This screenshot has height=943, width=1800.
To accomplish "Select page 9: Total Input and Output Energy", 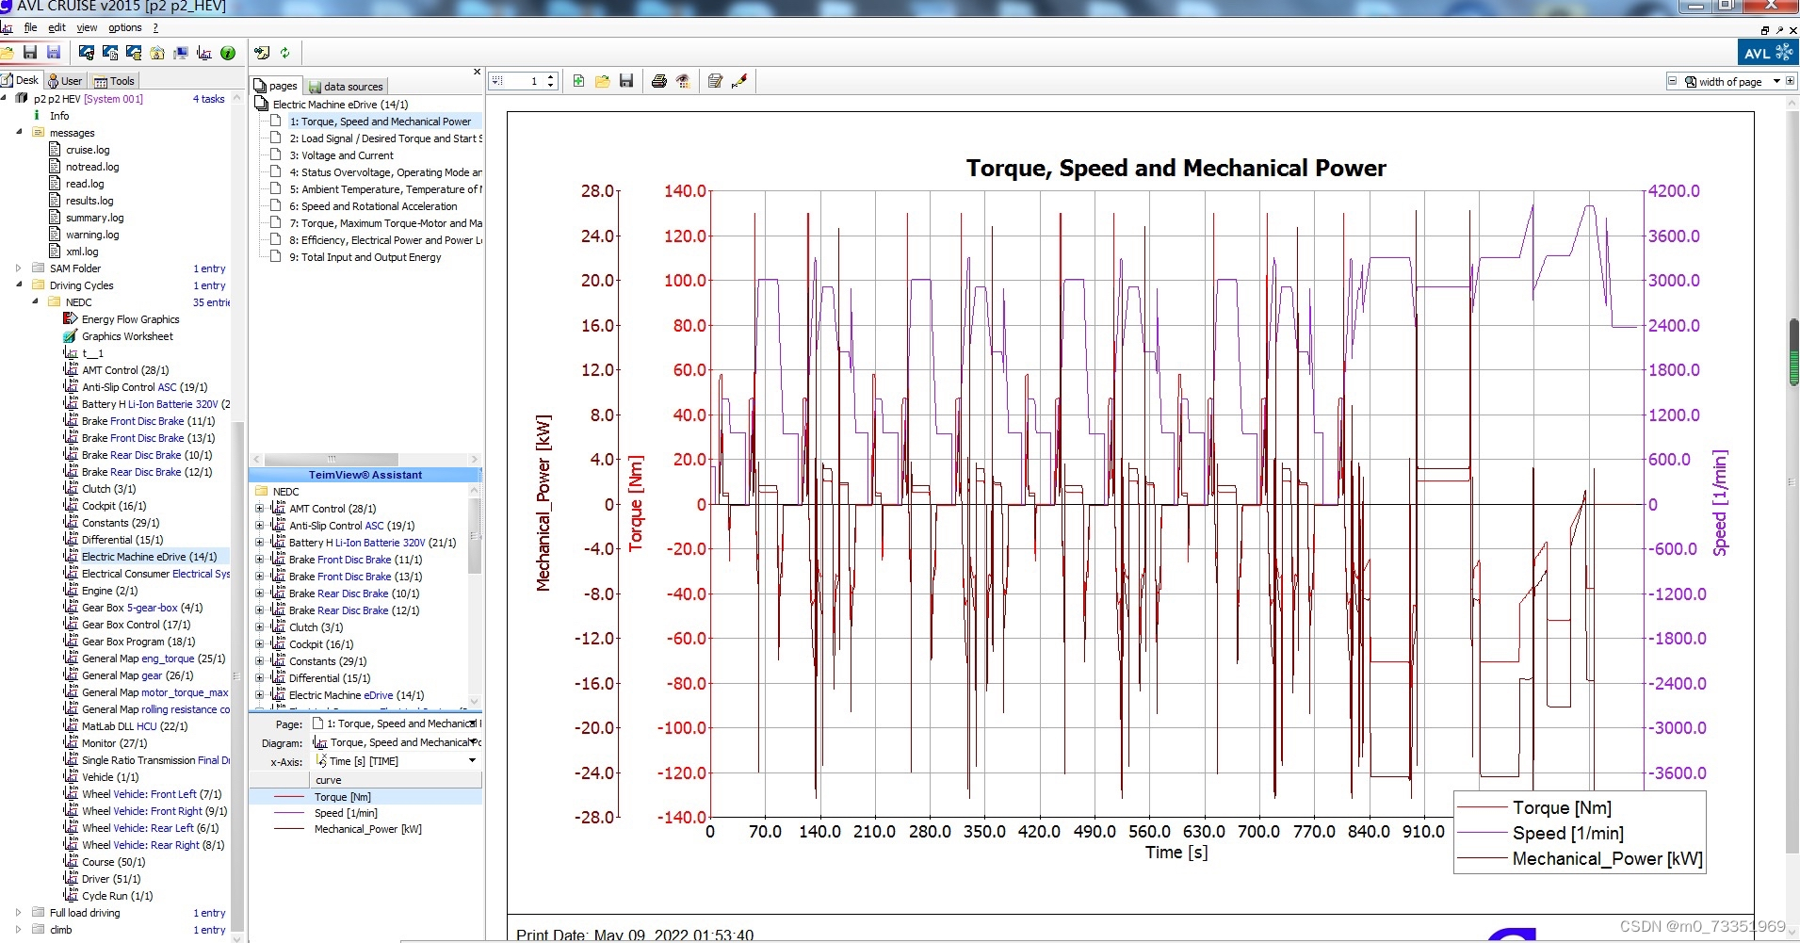I will pos(365,257).
